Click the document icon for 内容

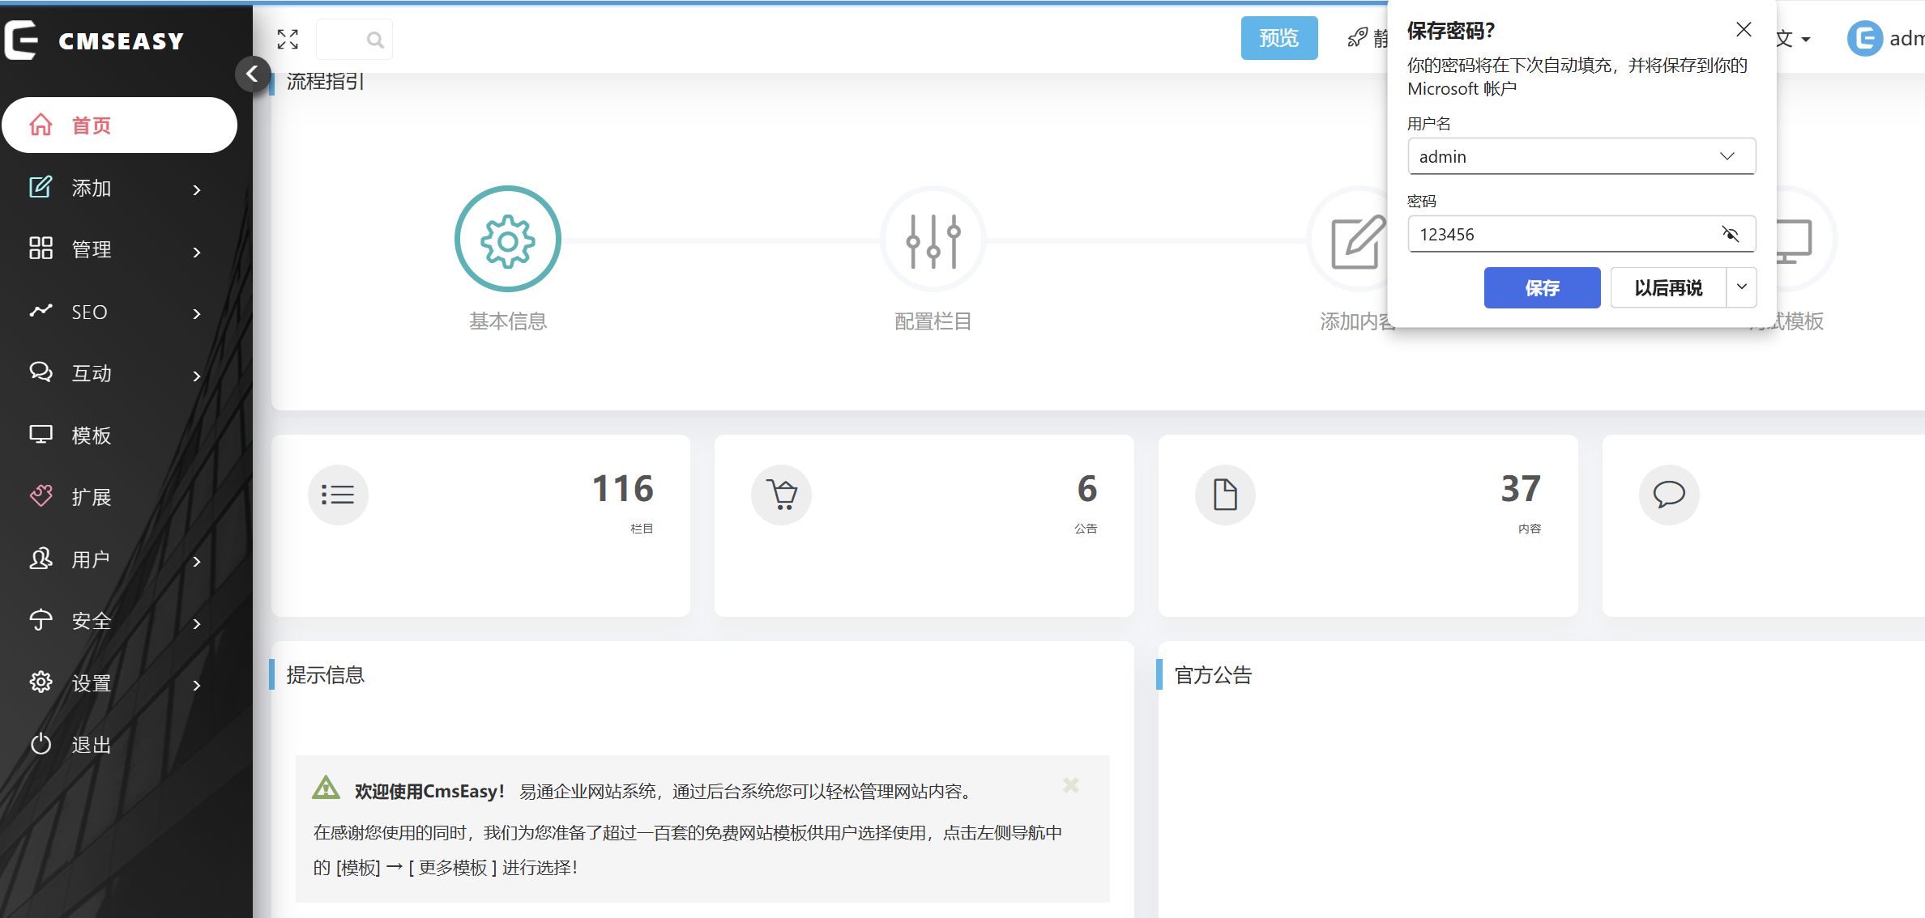1225,495
